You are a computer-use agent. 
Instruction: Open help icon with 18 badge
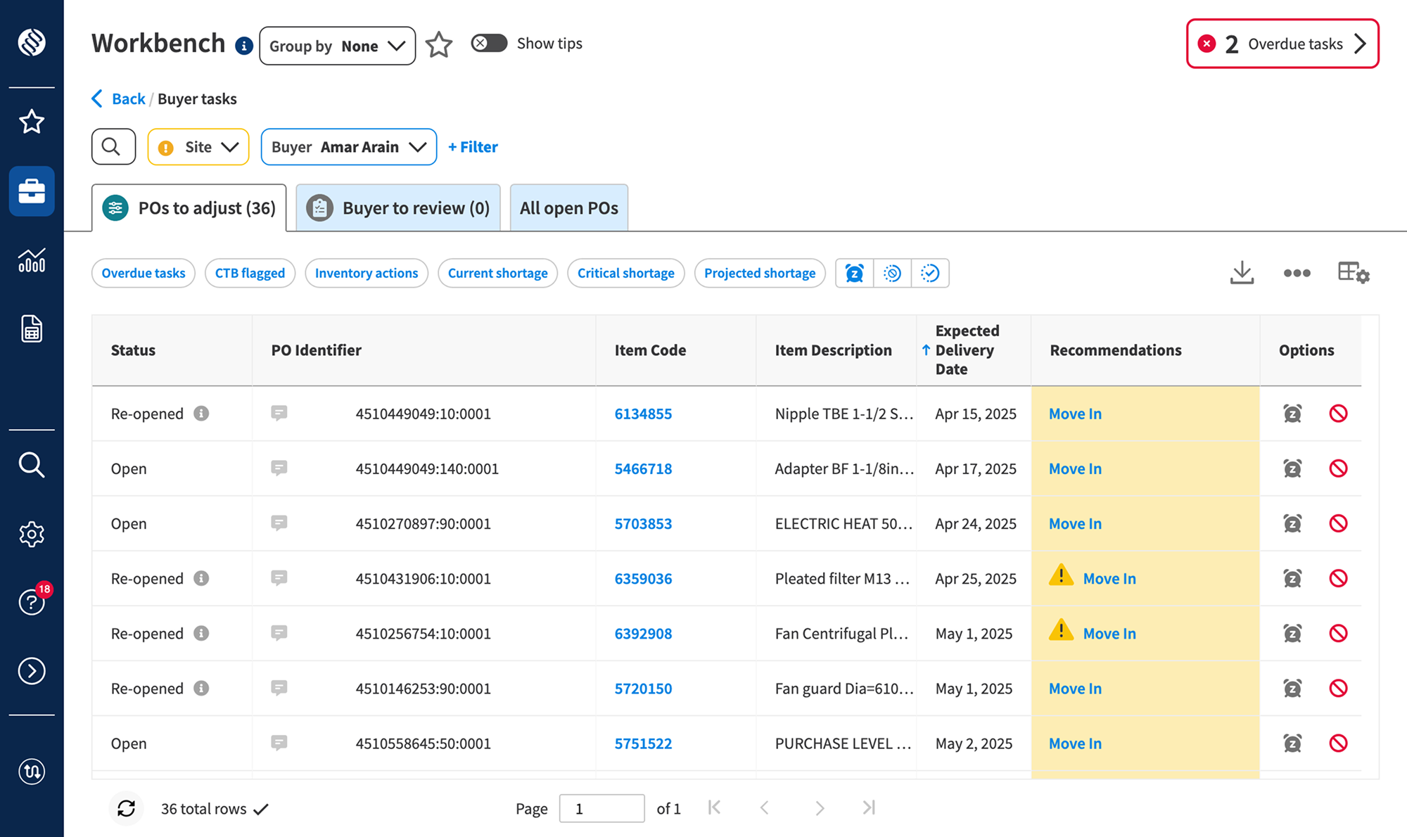(x=32, y=602)
